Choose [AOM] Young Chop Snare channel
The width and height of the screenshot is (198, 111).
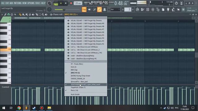pos(86,76)
